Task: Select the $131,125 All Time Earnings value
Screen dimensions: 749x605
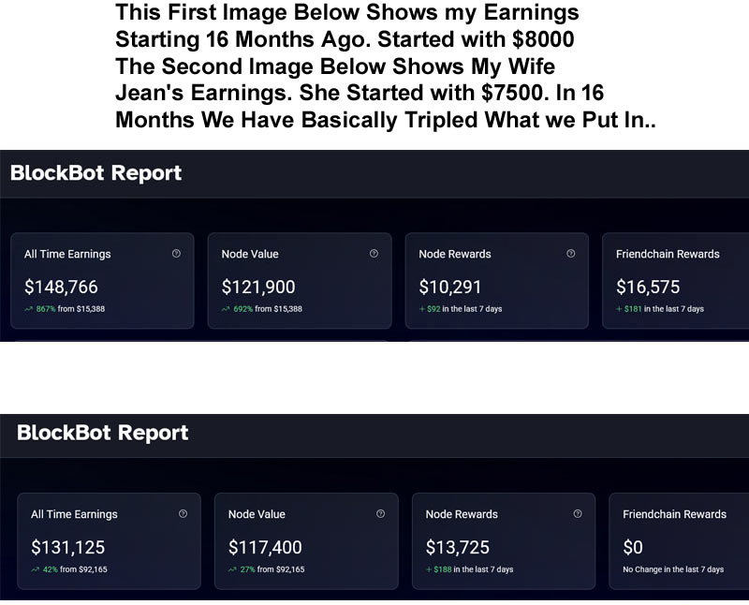Action: pos(67,547)
